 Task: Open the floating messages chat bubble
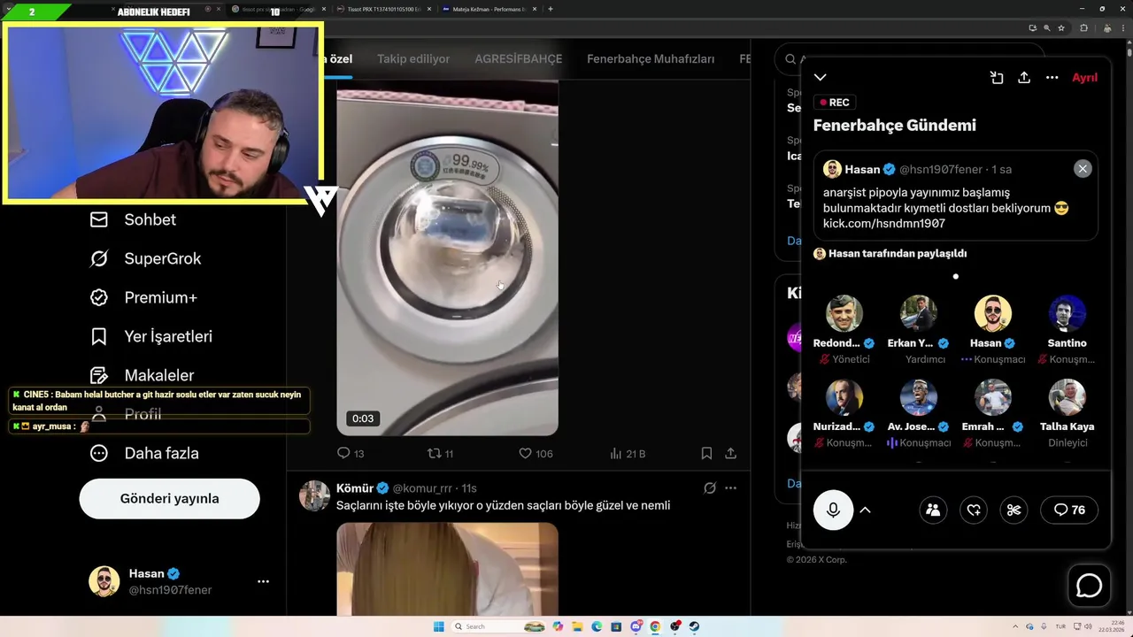click(1089, 587)
